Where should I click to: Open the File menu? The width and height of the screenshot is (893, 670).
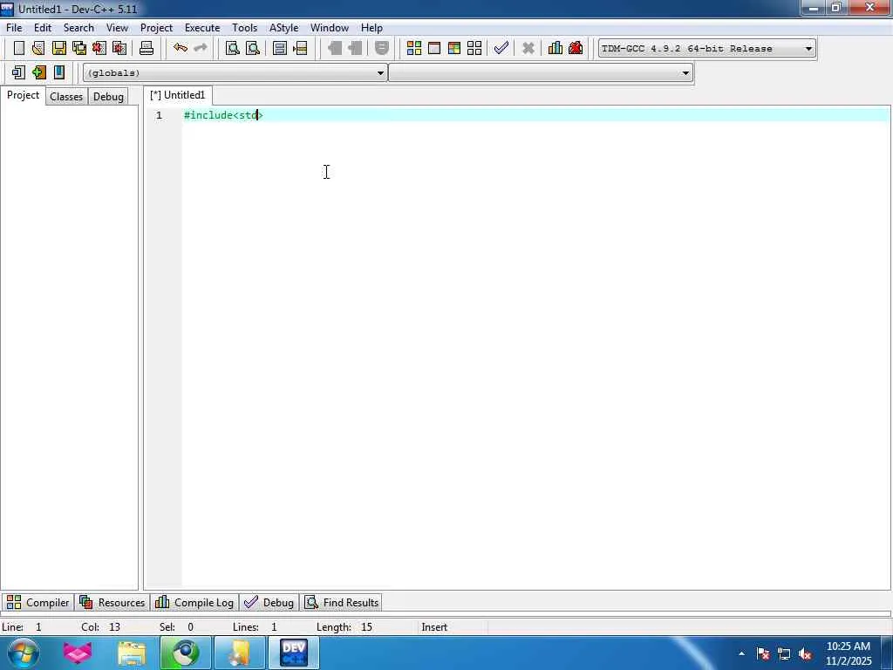coord(14,28)
